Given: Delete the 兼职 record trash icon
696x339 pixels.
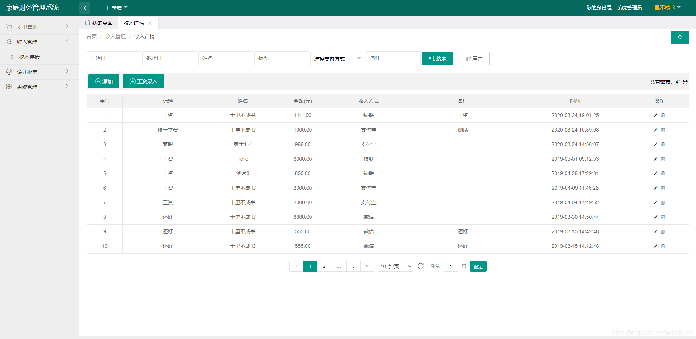Looking at the screenshot, I should pos(663,144).
